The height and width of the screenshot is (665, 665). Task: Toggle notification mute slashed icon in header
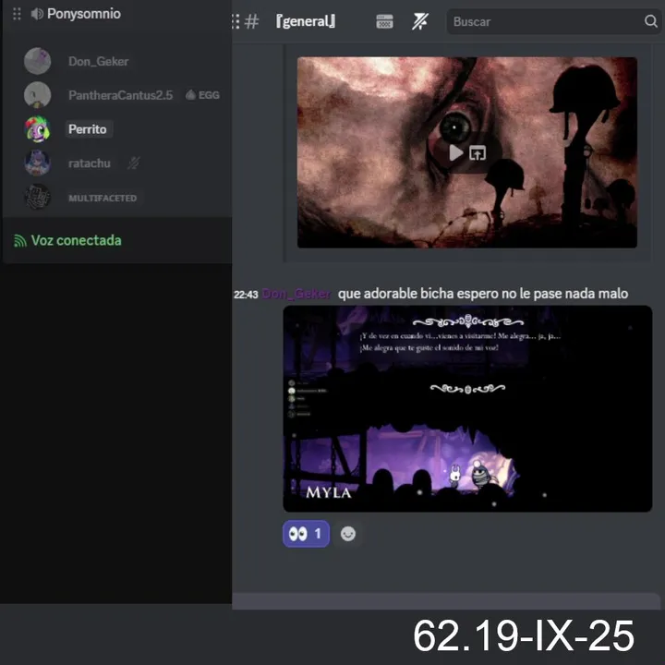coord(420,21)
